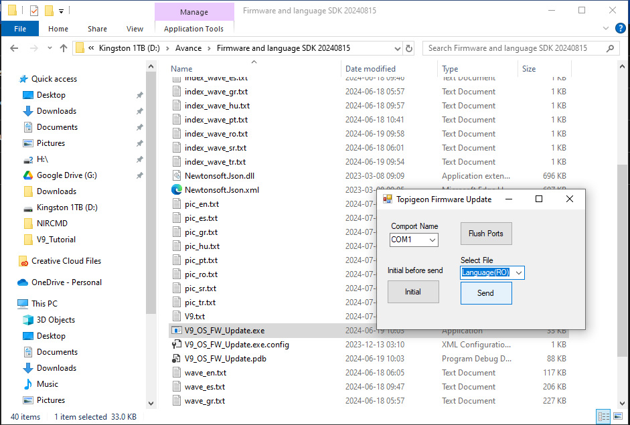Open the NIRCMD folder
The image size is (630, 425).
(x=52, y=224)
